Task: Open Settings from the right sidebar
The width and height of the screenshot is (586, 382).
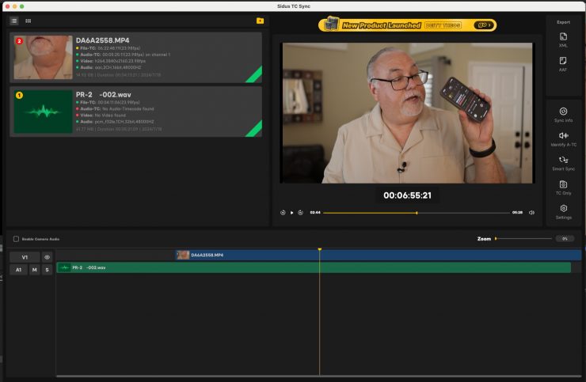Action: tap(563, 211)
